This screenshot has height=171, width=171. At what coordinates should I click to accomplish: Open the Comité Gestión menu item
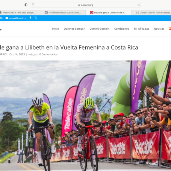(100, 29)
